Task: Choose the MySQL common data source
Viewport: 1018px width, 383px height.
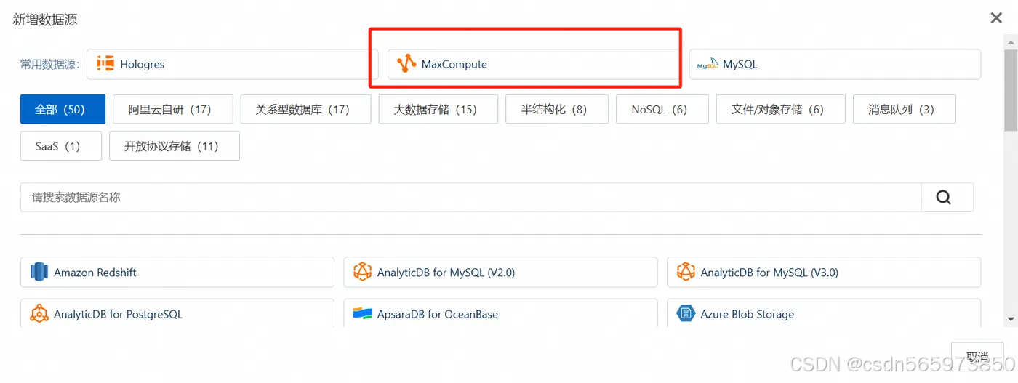Action: point(835,64)
